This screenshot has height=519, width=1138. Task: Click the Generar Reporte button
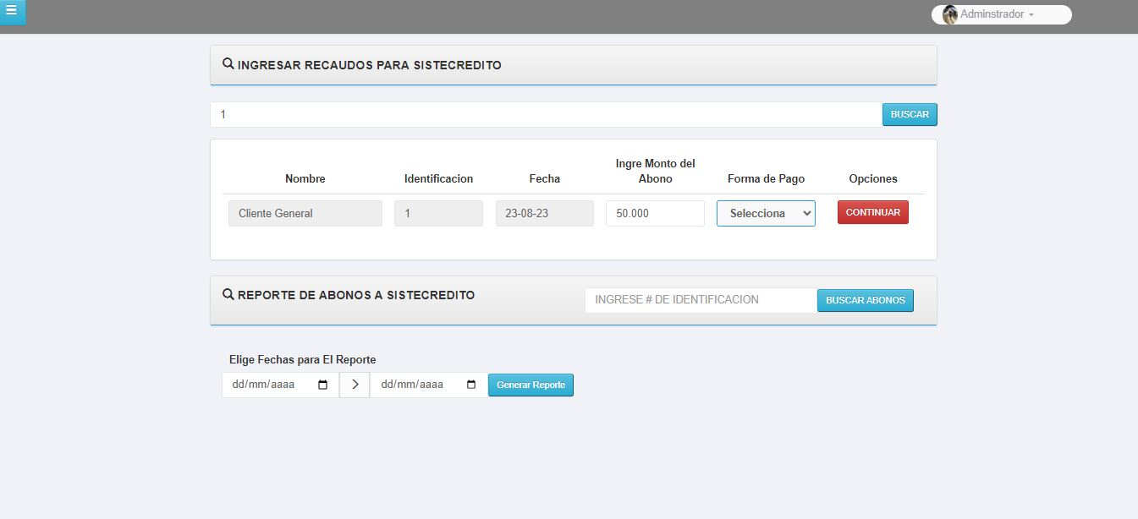[x=531, y=385]
